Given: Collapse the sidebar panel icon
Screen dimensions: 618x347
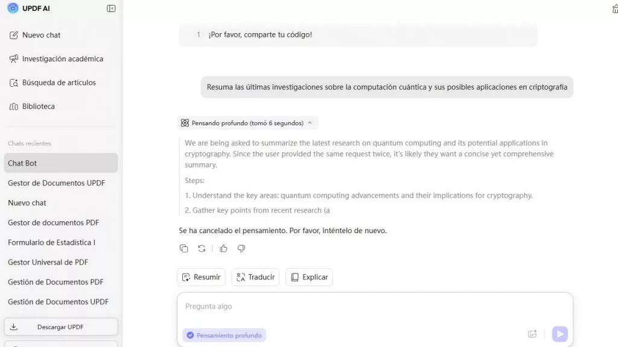Looking at the screenshot, I should coord(111,8).
